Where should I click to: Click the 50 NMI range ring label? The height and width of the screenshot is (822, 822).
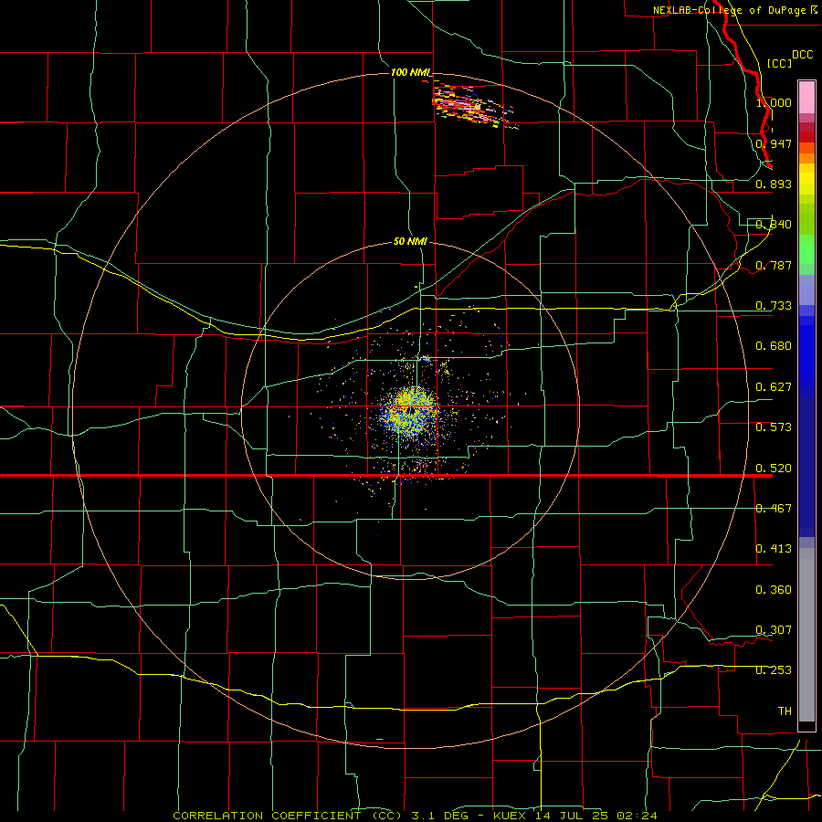(x=410, y=241)
